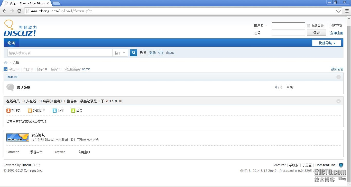Click the Comsenz friend link
Image resolution: width=351 pixels, height=187 pixels.
click(x=13, y=152)
